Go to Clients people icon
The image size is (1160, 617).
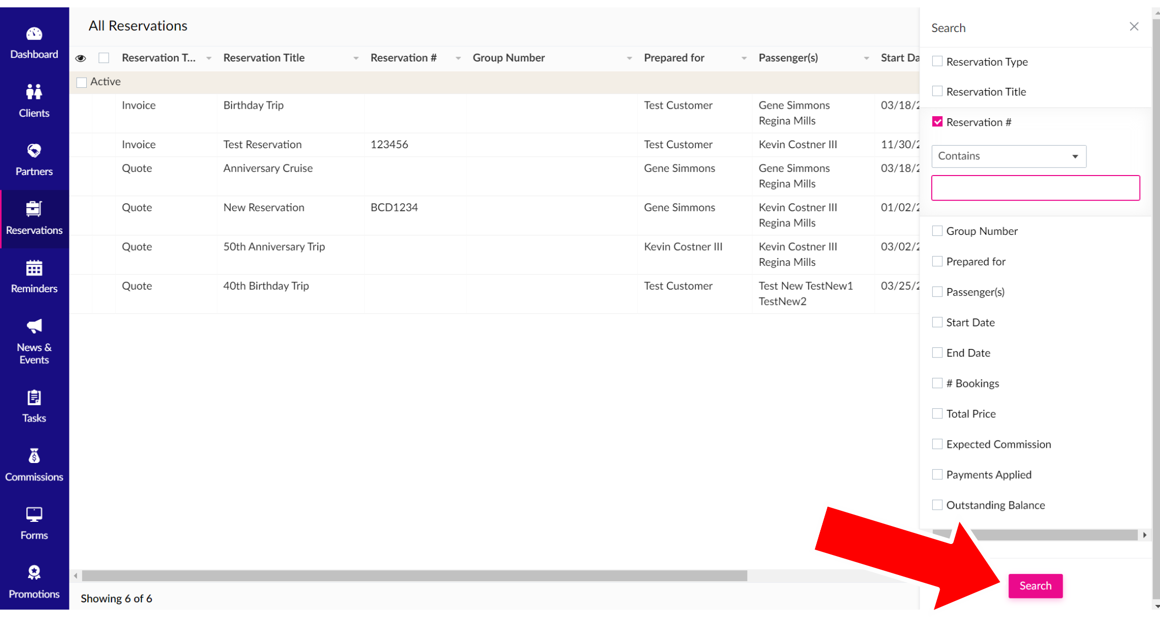[34, 92]
